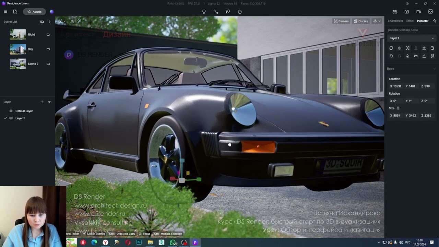Select the Day scene thumbnail
This screenshot has height=247, width=439.
point(18,49)
